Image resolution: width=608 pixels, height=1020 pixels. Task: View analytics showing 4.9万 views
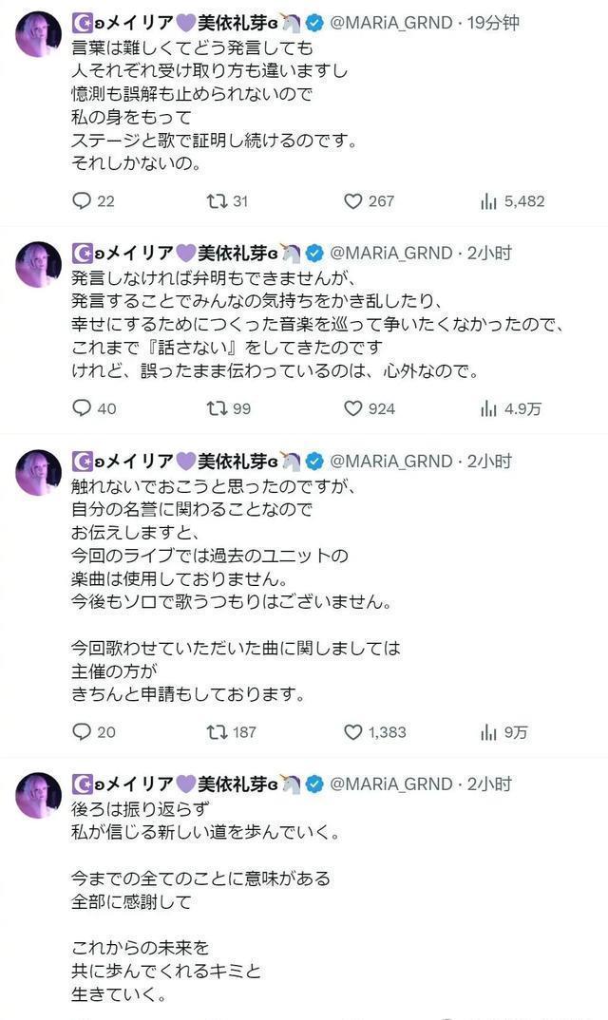tap(490, 408)
